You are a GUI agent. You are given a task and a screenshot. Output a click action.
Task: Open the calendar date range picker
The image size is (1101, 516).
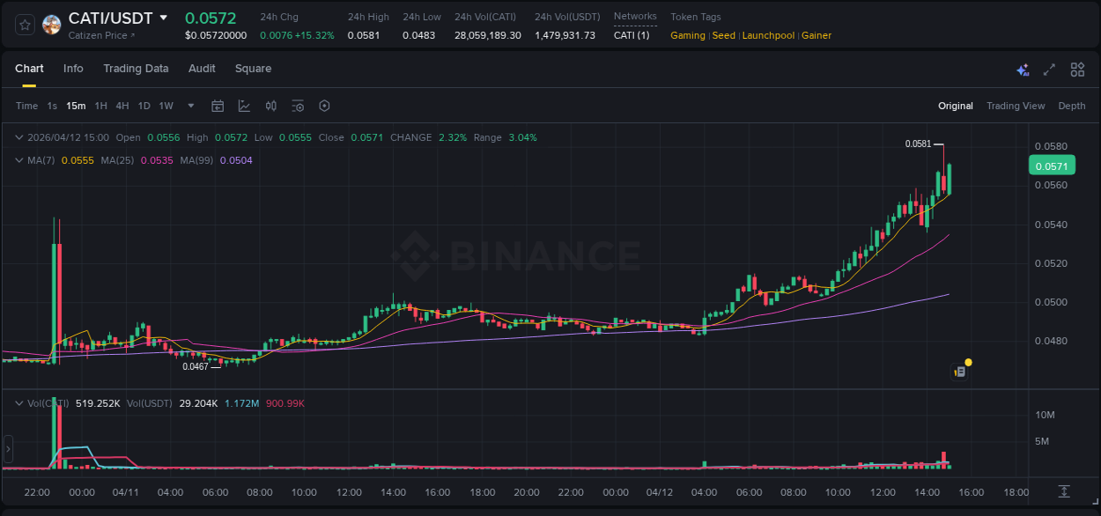click(x=218, y=106)
